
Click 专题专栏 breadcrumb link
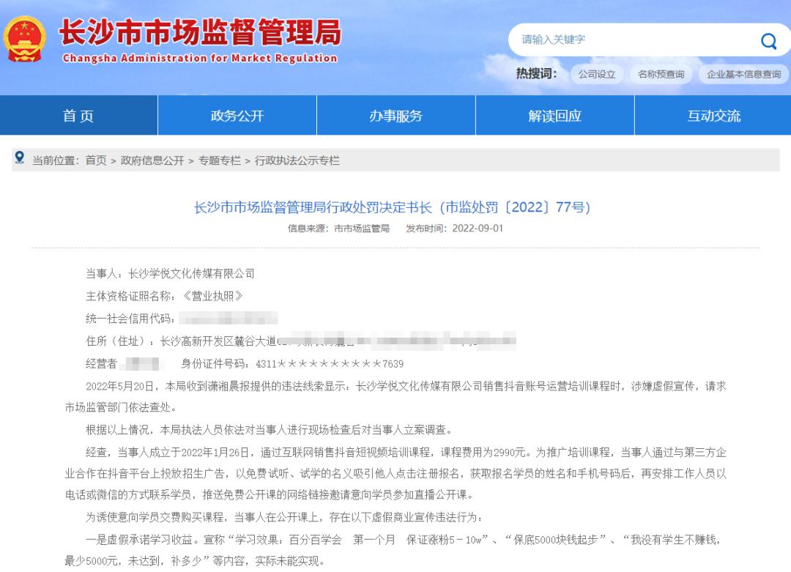coord(220,160)
